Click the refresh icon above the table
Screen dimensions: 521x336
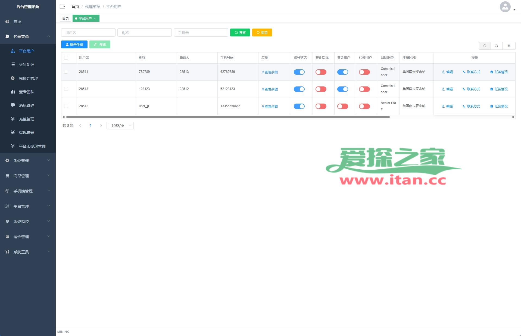pyautogui.click(x=497, y=46)
